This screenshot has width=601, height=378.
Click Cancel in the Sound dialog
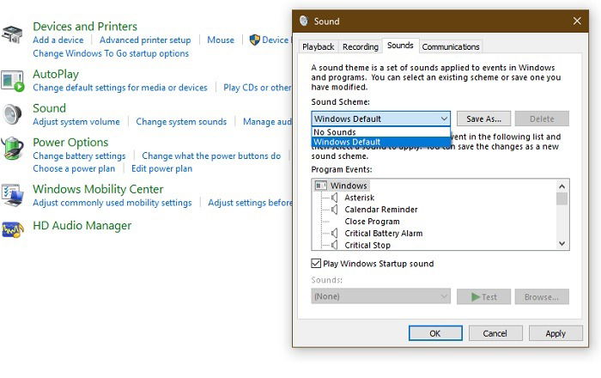495,333
